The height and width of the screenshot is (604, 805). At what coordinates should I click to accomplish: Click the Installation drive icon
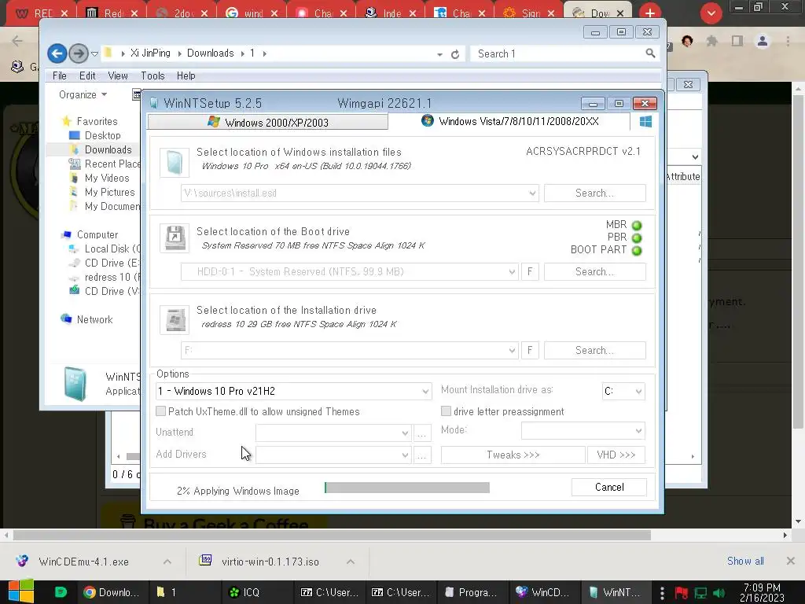pos(175,320)
